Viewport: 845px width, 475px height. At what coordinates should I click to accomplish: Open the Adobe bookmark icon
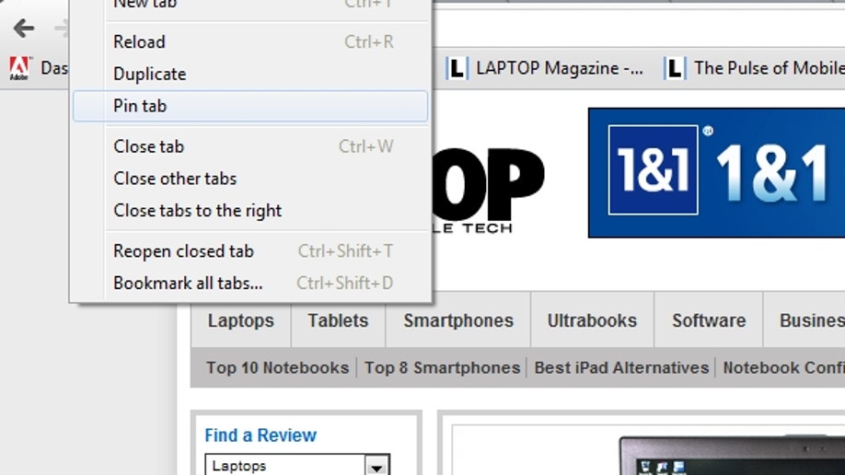[x=19, y=68]
